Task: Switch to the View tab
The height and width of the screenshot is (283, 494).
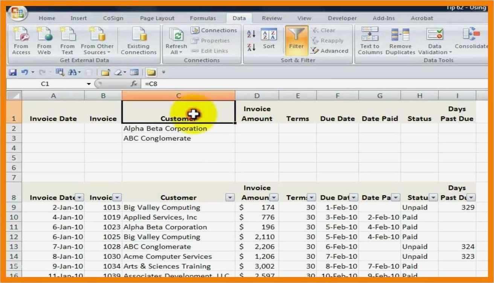Action: pyautogui.click(x=304, y=18)
